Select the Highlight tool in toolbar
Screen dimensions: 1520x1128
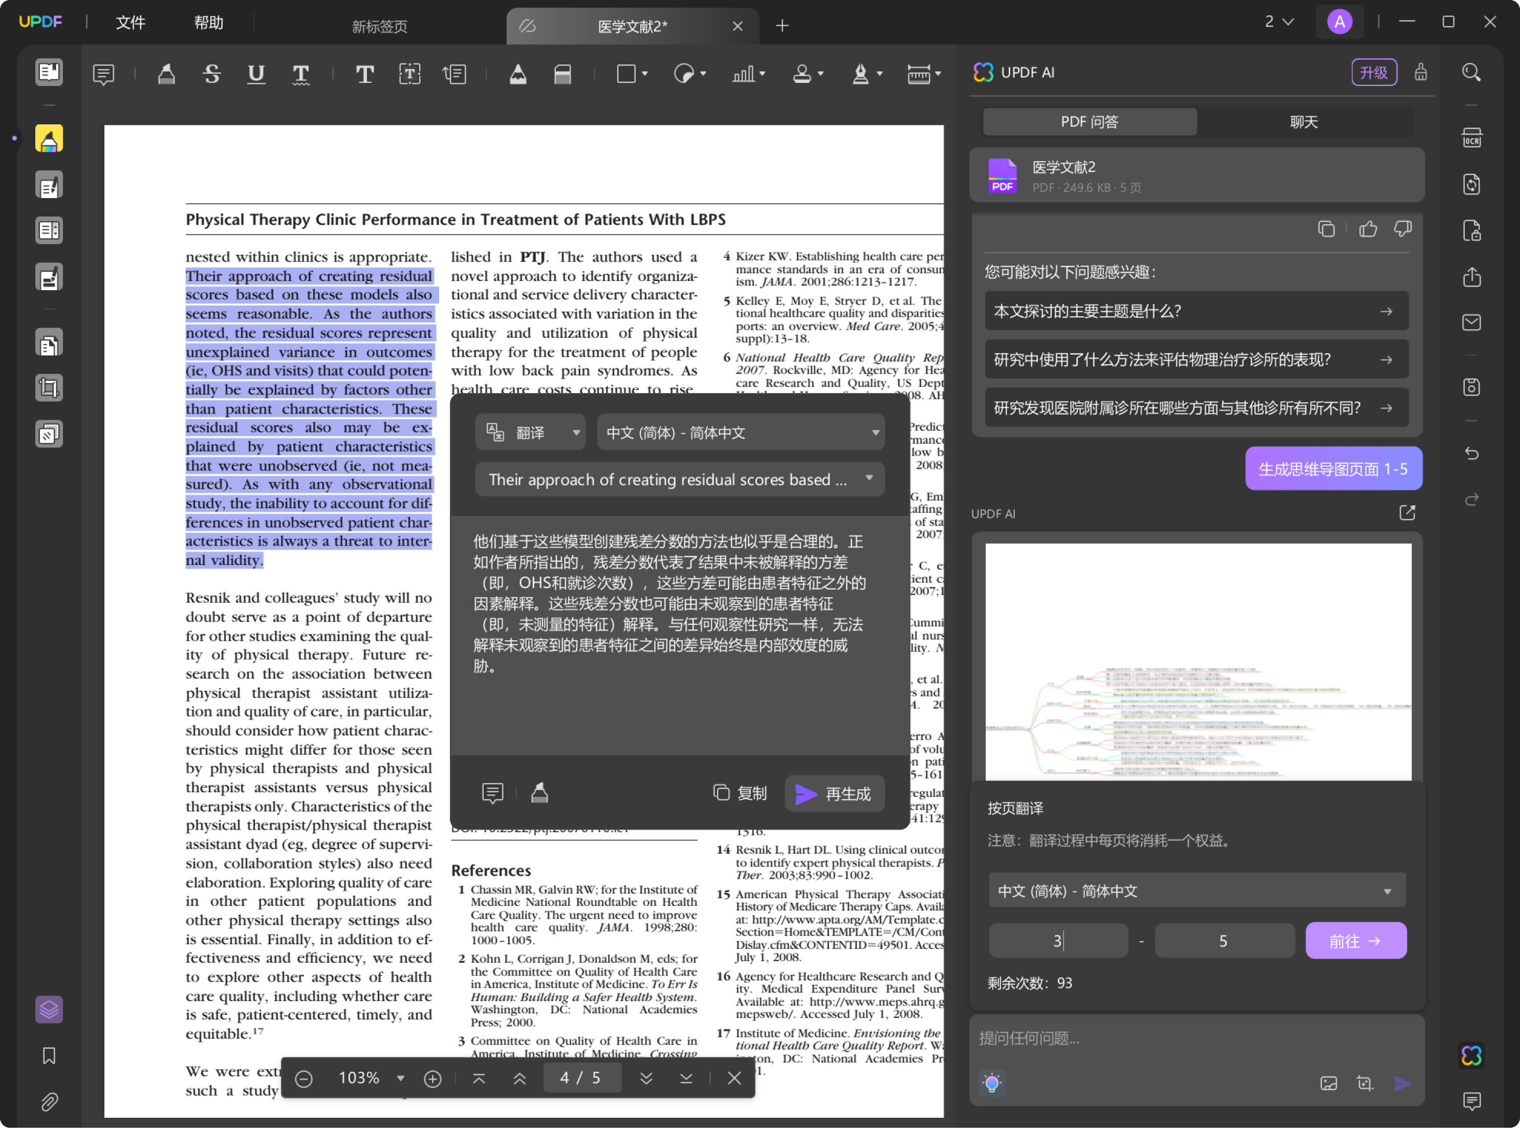point(167,73)
